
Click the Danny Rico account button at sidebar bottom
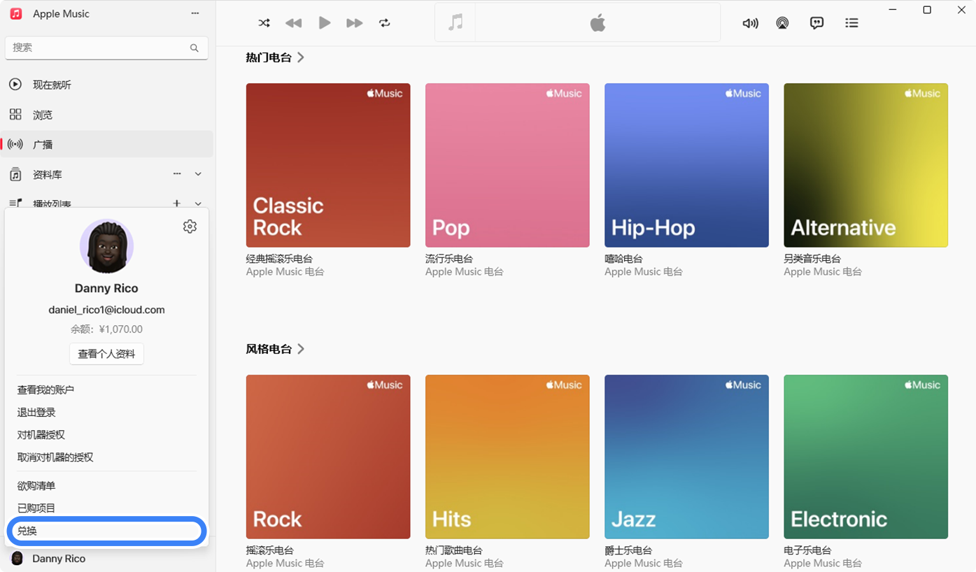click(106, 559)
